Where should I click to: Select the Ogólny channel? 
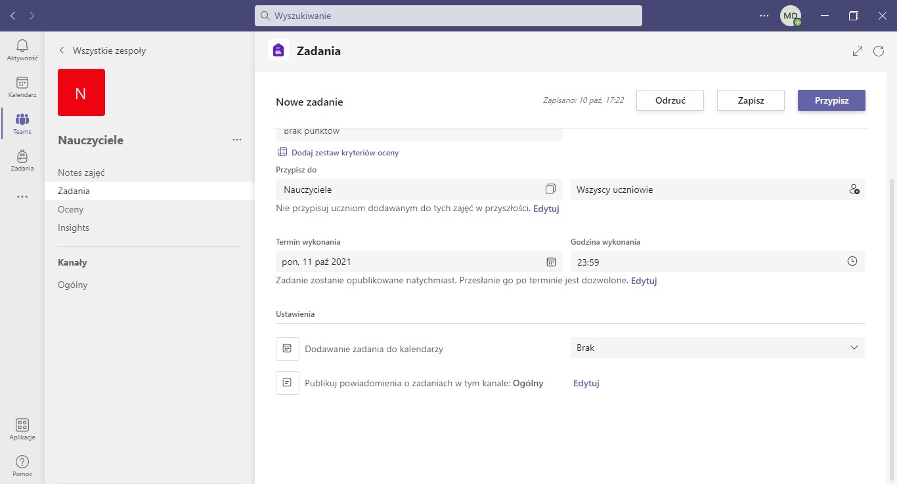click(x=72, y=285)
